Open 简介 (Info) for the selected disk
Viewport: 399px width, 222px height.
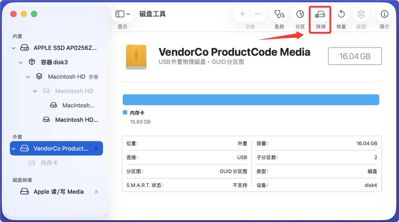384,14
